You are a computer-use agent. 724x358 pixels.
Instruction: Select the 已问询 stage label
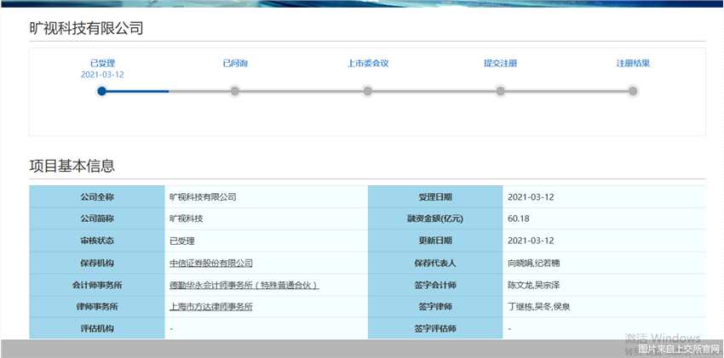pos(235,64)
